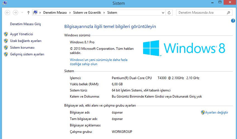237x139 pixels.
Task: Click özpınar value next to Bilgisayar adı
Action: (117, 112)
